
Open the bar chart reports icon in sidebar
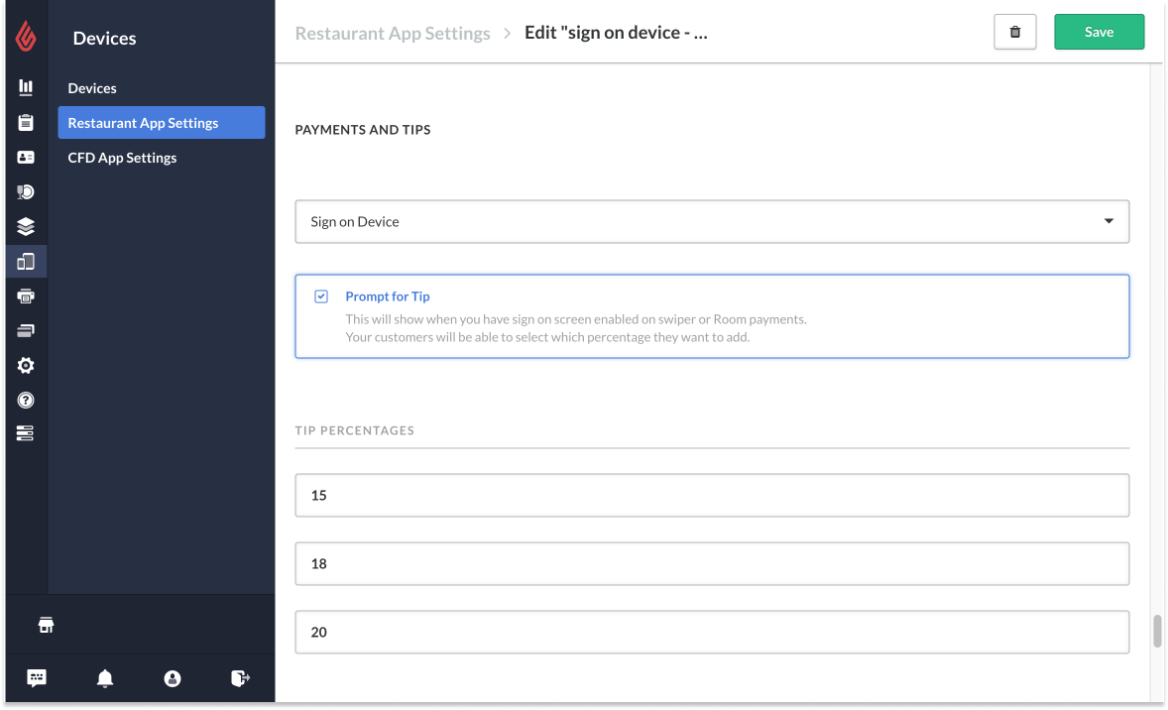[x=26, y=88]
